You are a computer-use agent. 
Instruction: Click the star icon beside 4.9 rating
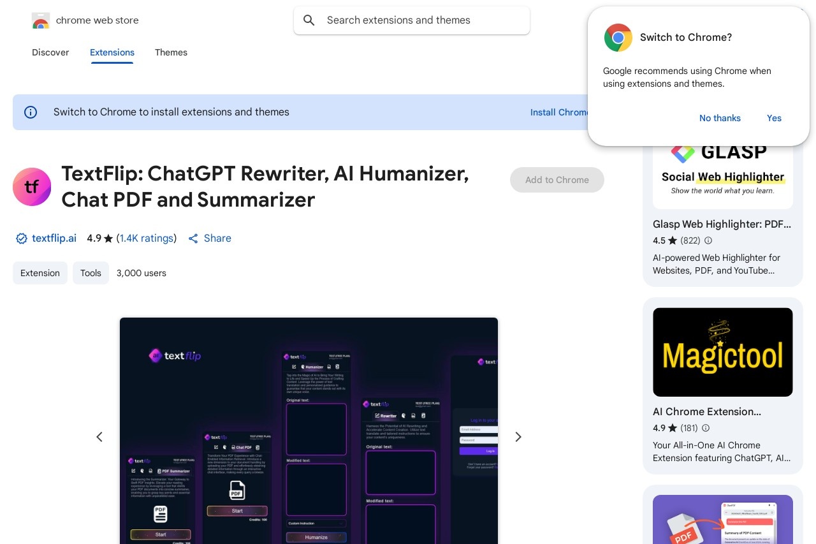coord(108,239)
